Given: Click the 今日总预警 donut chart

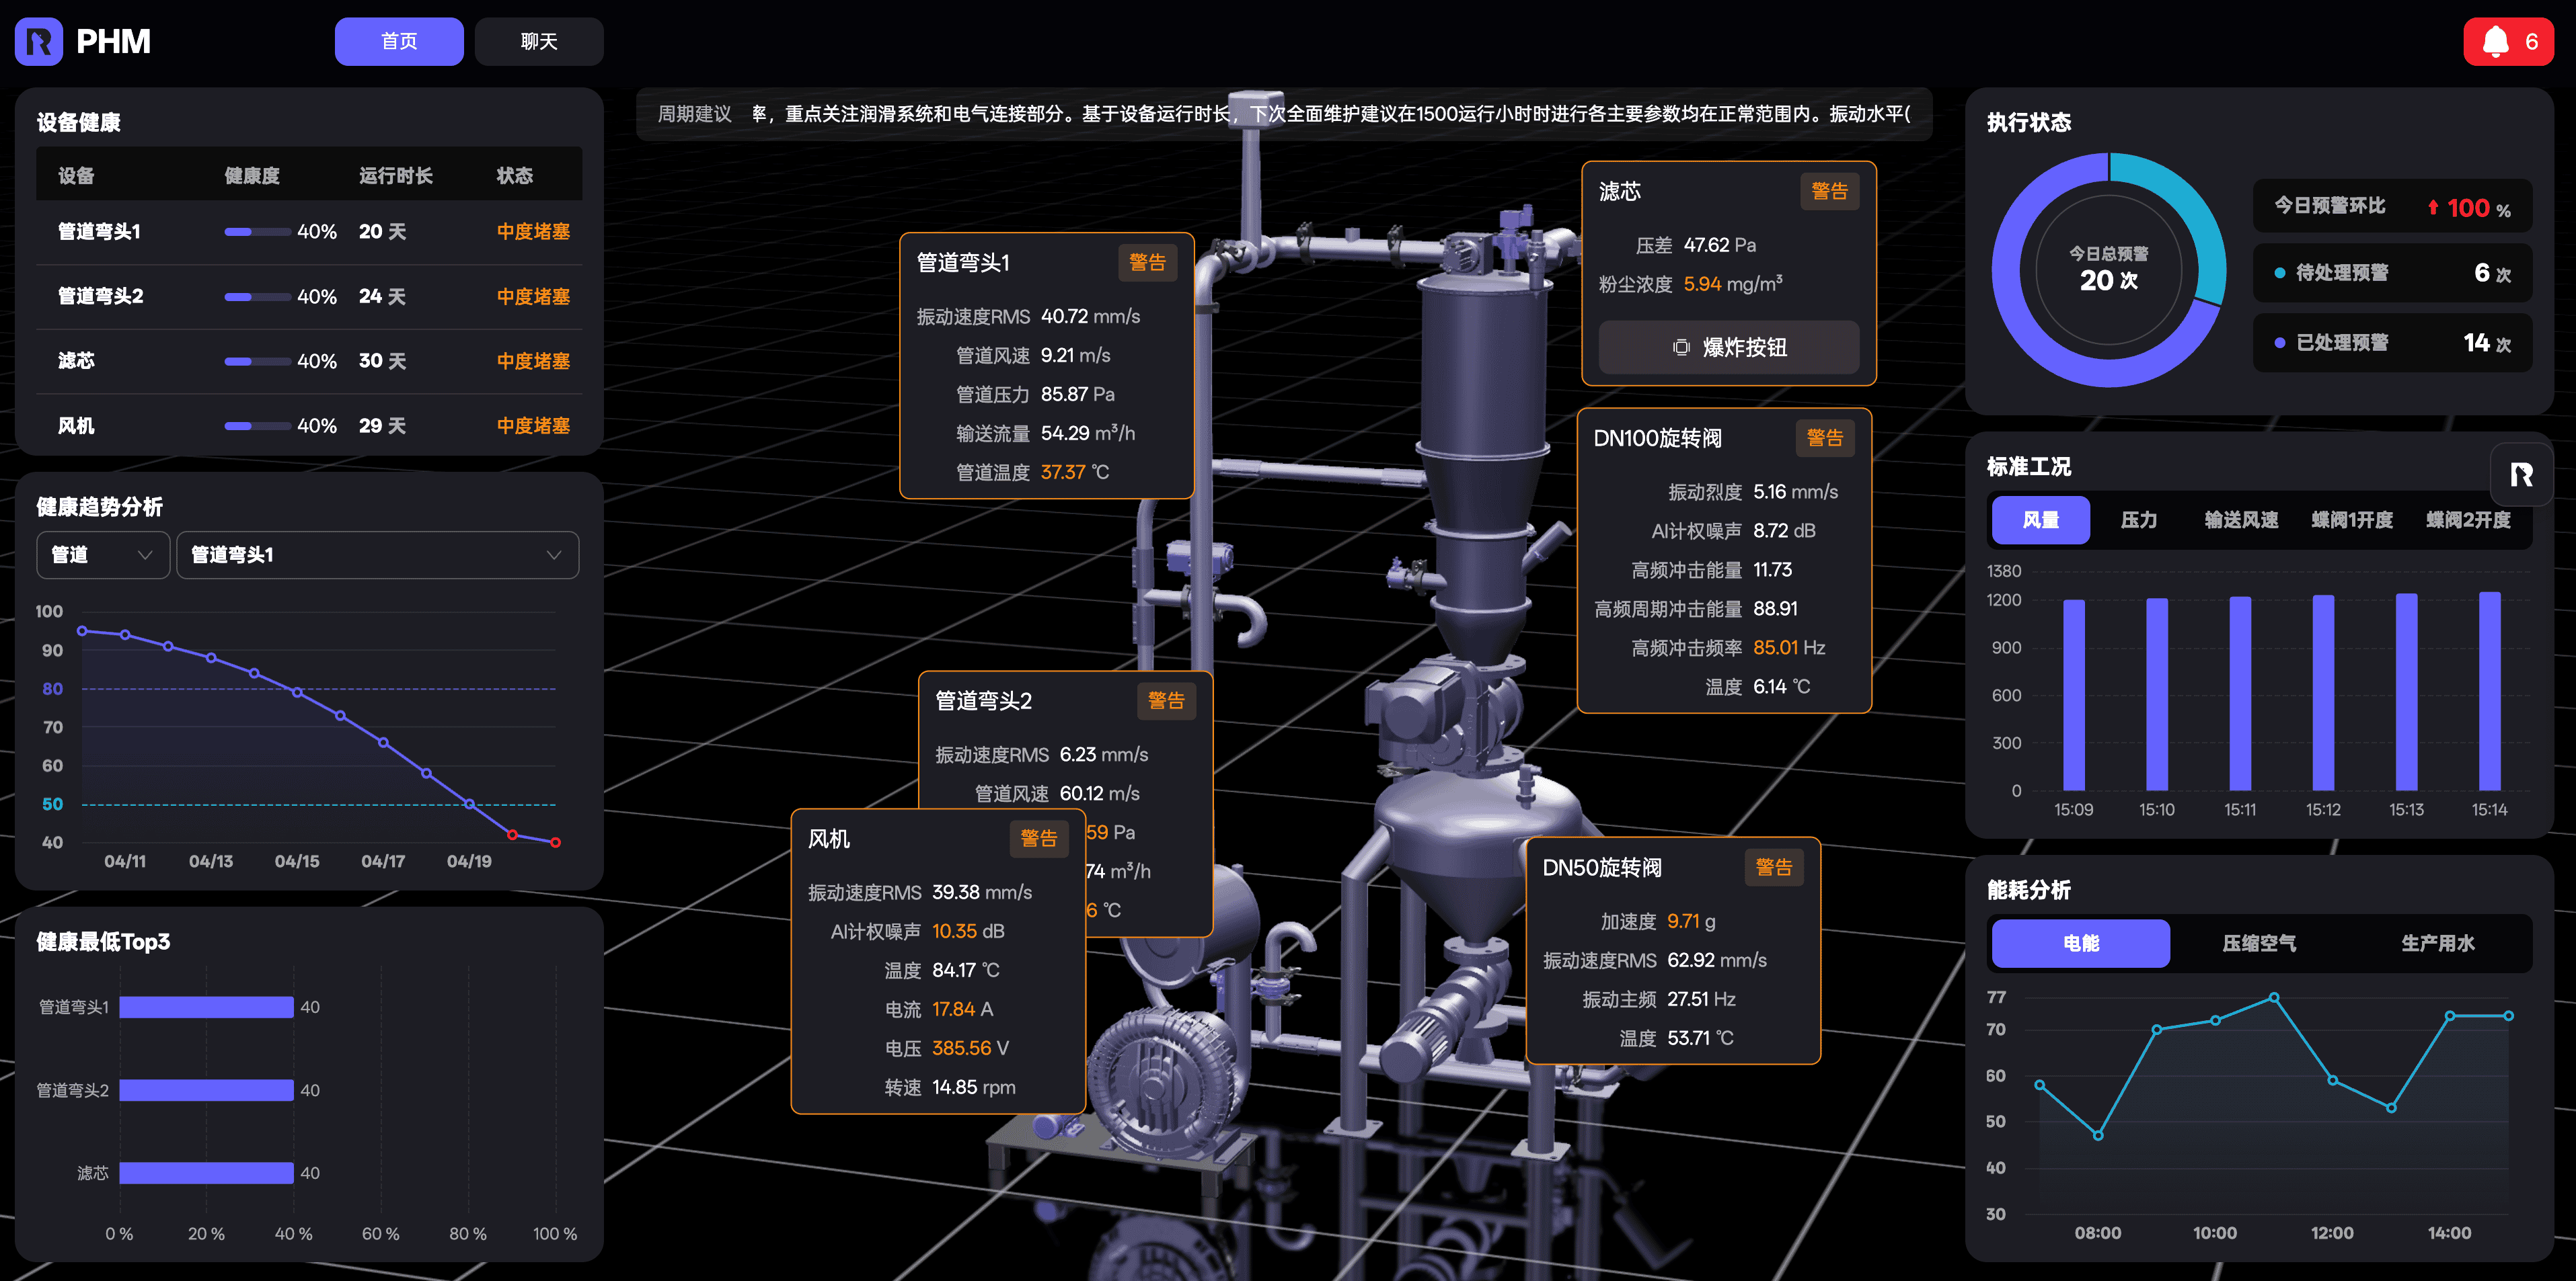Looking at the screenshot, I should (x=2109, y=270).
